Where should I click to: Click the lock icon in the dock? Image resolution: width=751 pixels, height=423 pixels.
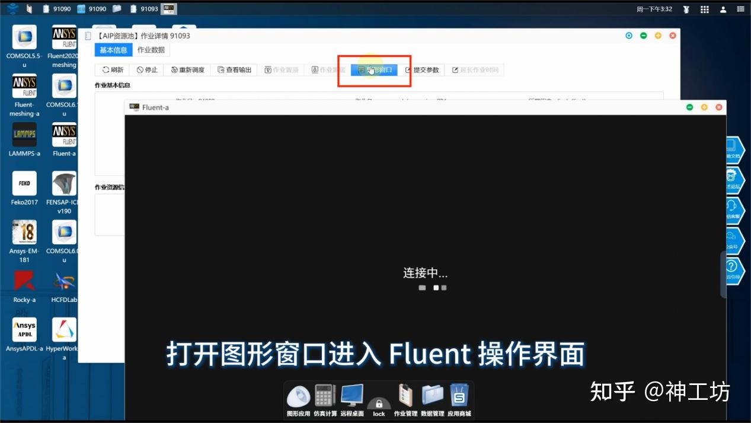379,406
